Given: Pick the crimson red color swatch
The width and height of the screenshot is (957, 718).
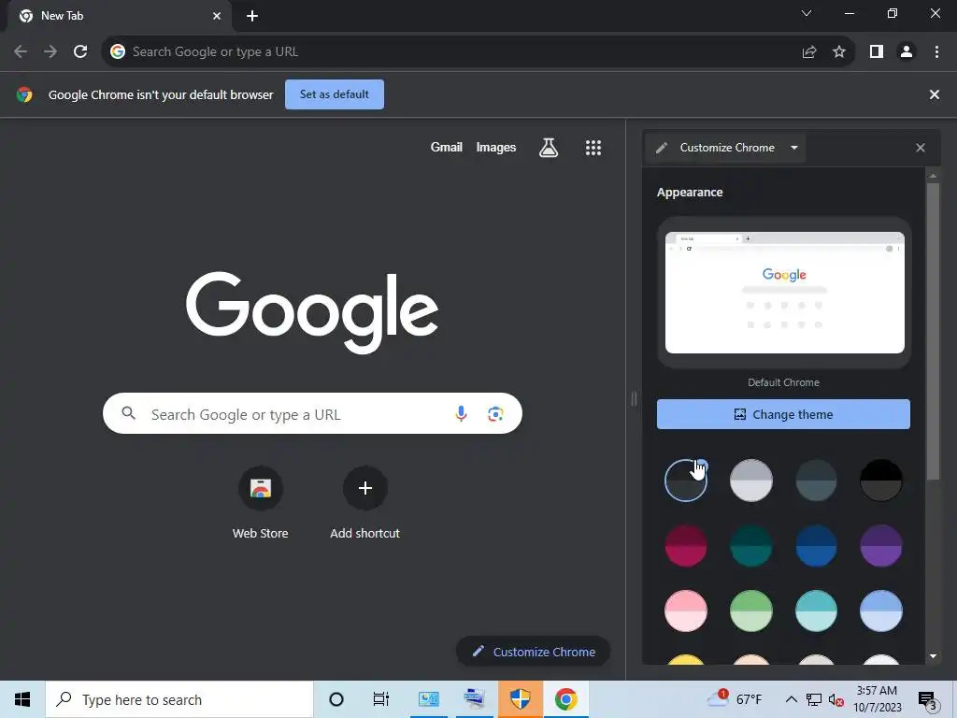Looking at the screenshot, I should [686, 546].
